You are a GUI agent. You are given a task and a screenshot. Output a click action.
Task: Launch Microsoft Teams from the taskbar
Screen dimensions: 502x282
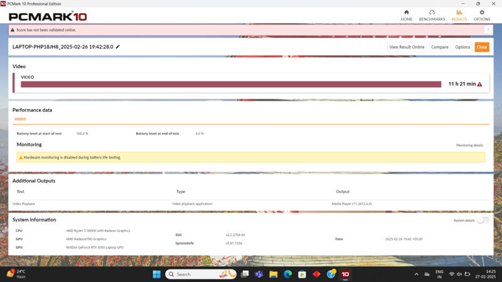(x=259, y=274)
